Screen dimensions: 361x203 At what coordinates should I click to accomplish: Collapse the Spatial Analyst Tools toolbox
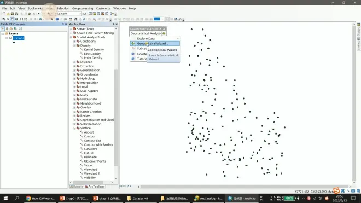click(71, 37)
